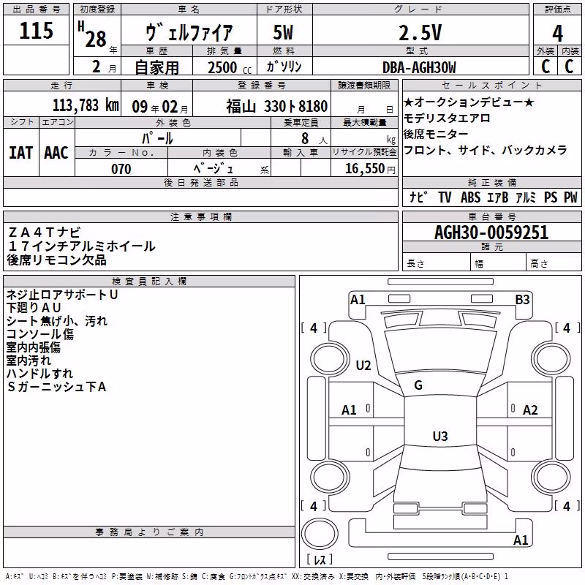585x585 pixels.
Task: Click mileage value 113,783 km
Action: pyautogui.click(x=86, y=105)
